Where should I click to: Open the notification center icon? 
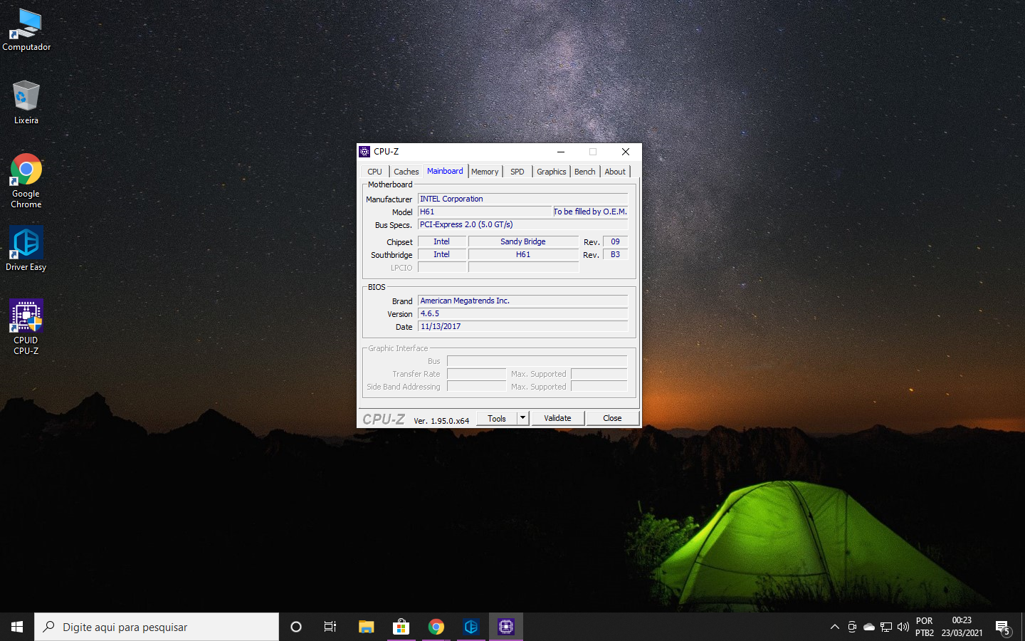tap(1003, 627)
